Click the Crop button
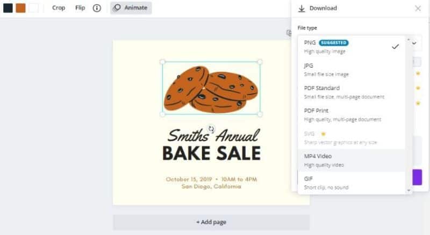Viewport: 430px width, 235px height. (x=59, y=8)
